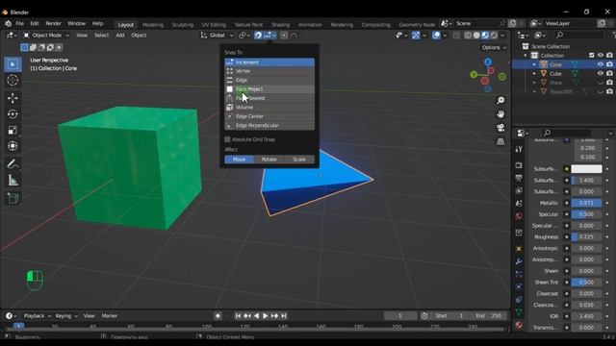Open Global transform orientation dropdown
This screenshot has width=616, height=346.
click(217, 36)
